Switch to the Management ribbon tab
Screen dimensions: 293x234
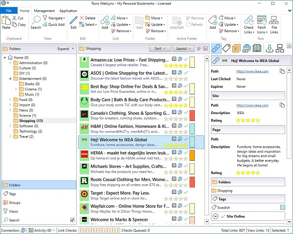point(44,11)
